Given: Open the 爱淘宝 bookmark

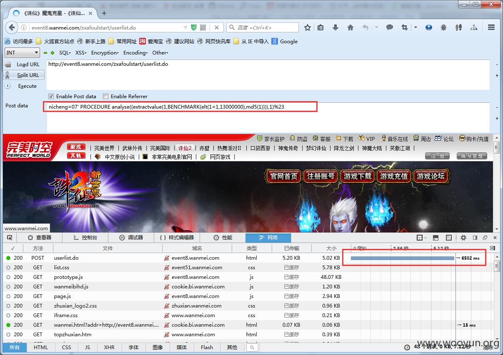Looking at the screenshot, I should (151, 41).
